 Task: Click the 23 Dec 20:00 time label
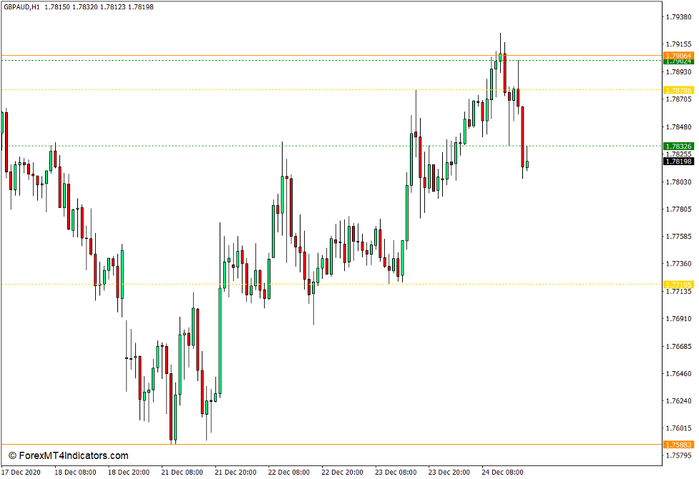pos(449,472)
